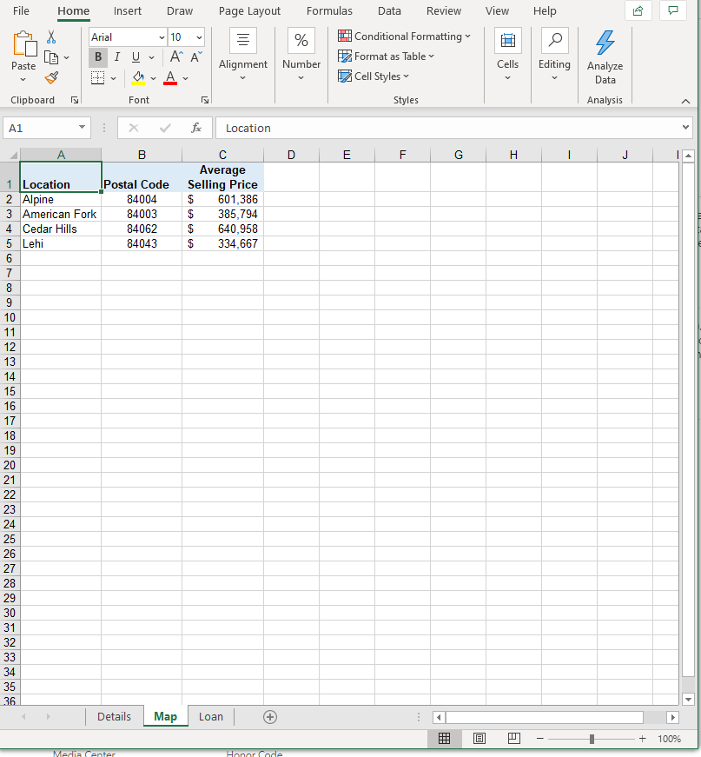
Task: Open the Font Size dropdown
Action: (198, 37)
